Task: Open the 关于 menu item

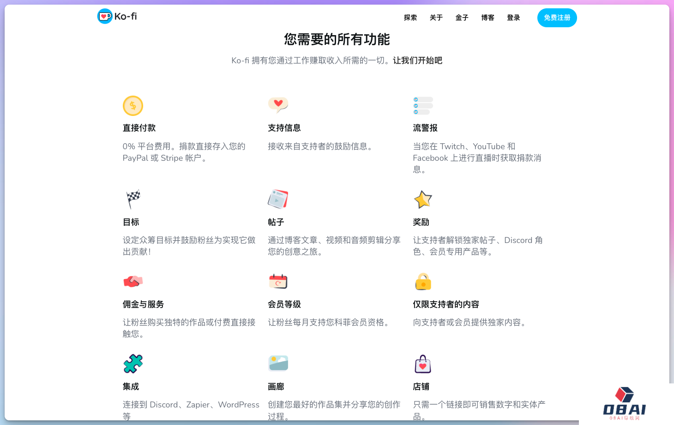Action: (436, 18)
